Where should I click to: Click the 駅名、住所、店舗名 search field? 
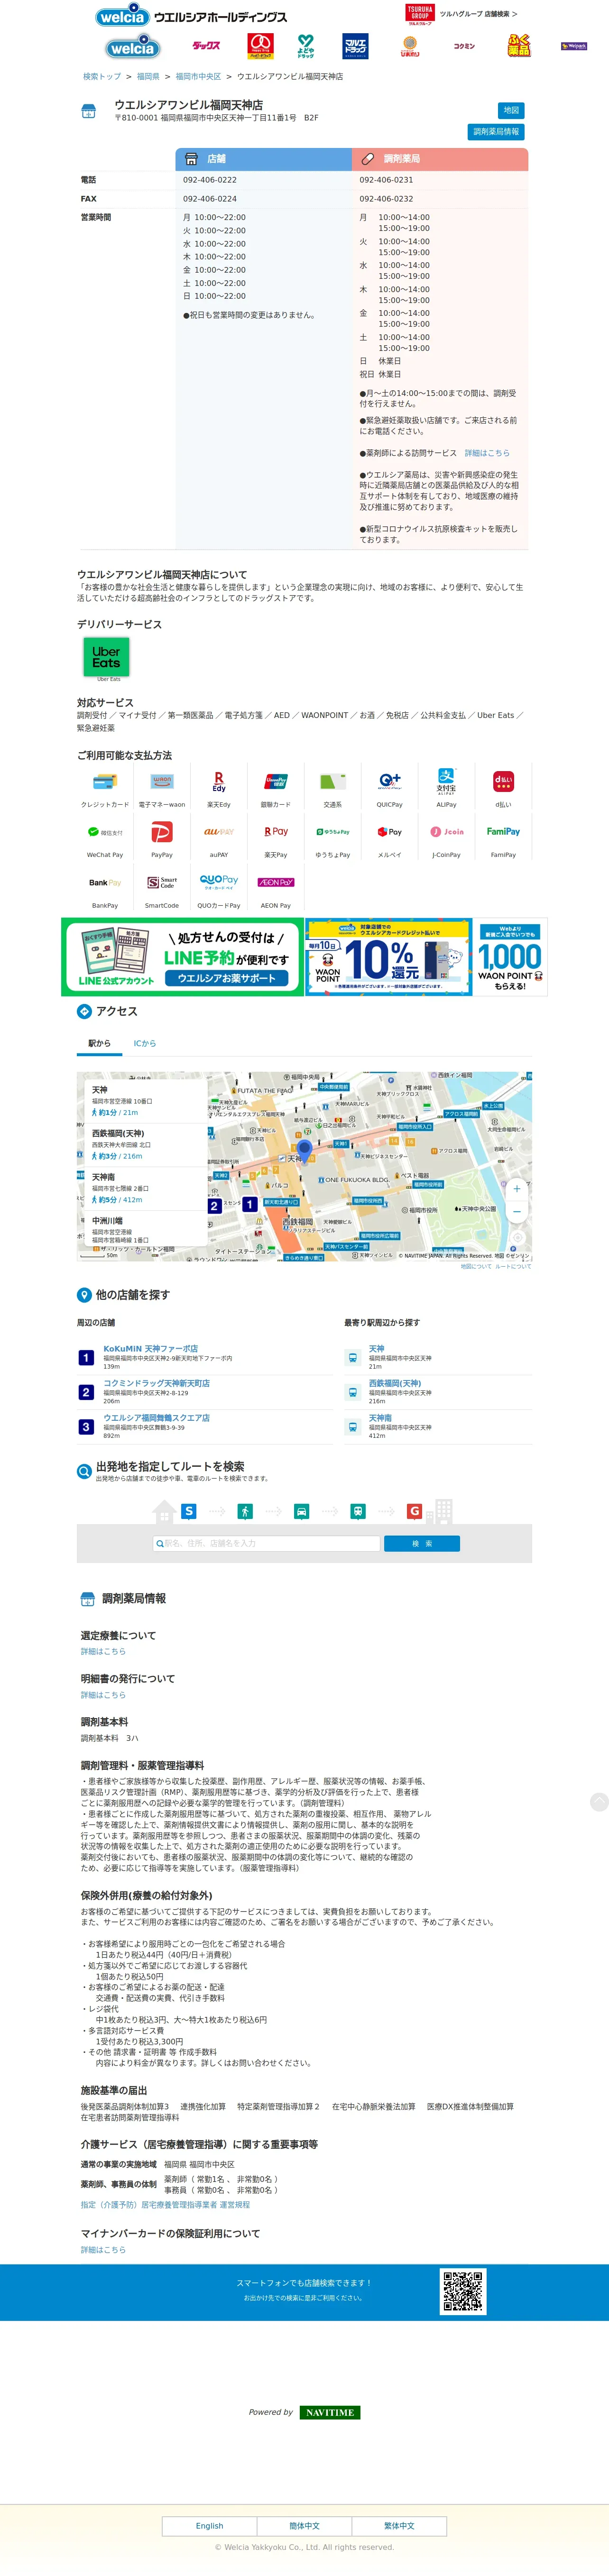click(x=266, y=1543)
